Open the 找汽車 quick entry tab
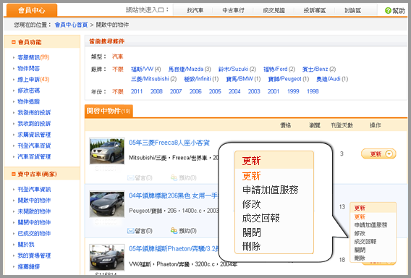This screenshot has height=278, width=411. coord(195,10)
